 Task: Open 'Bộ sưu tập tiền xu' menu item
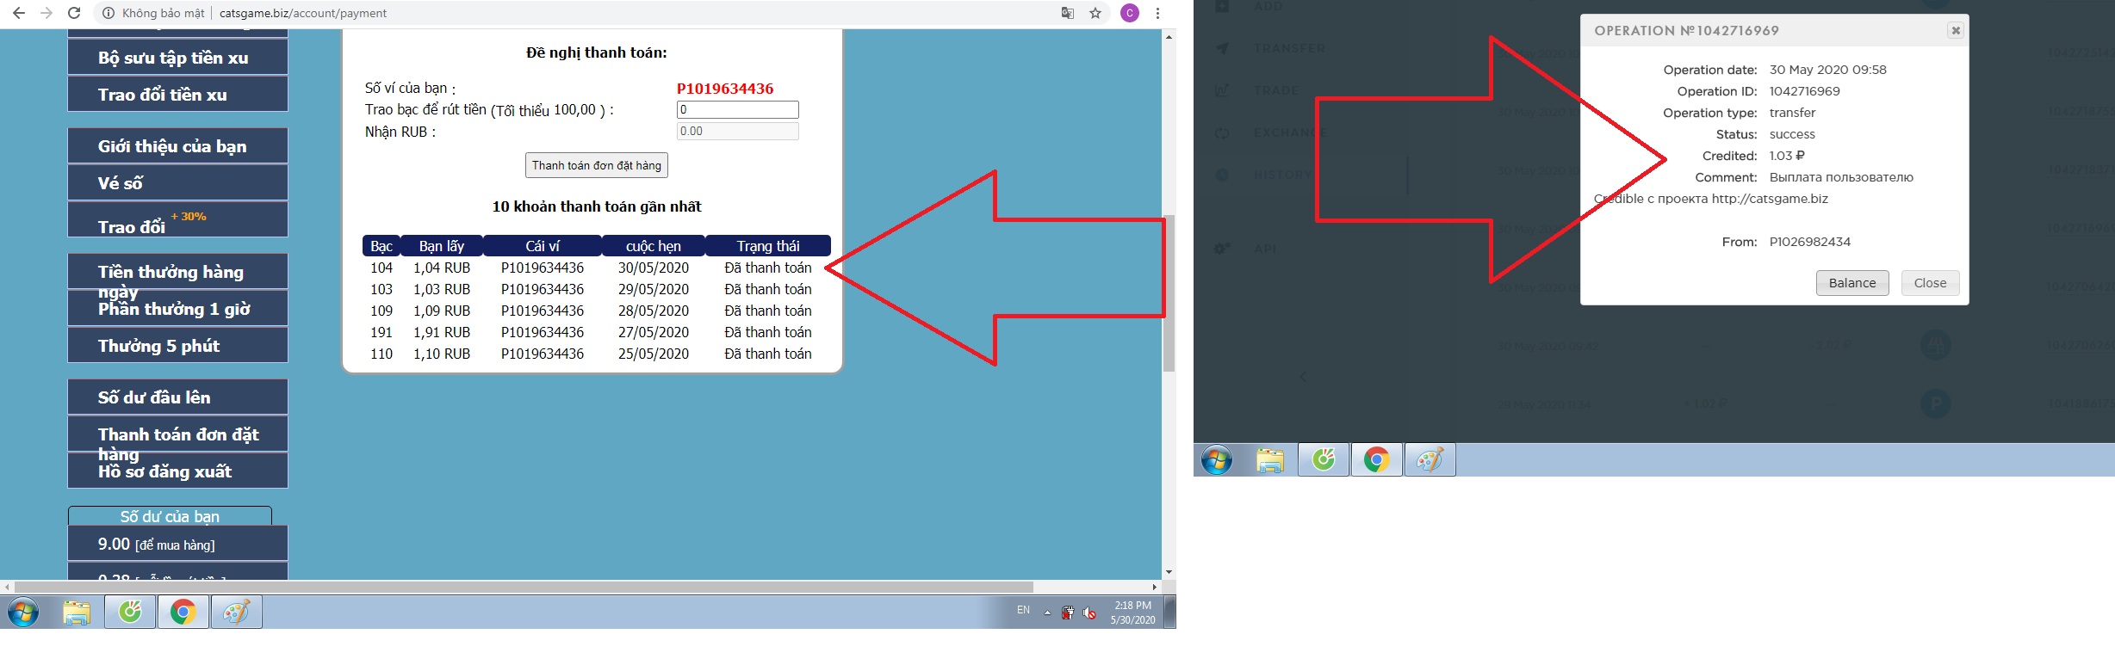(x=177, y=58)
